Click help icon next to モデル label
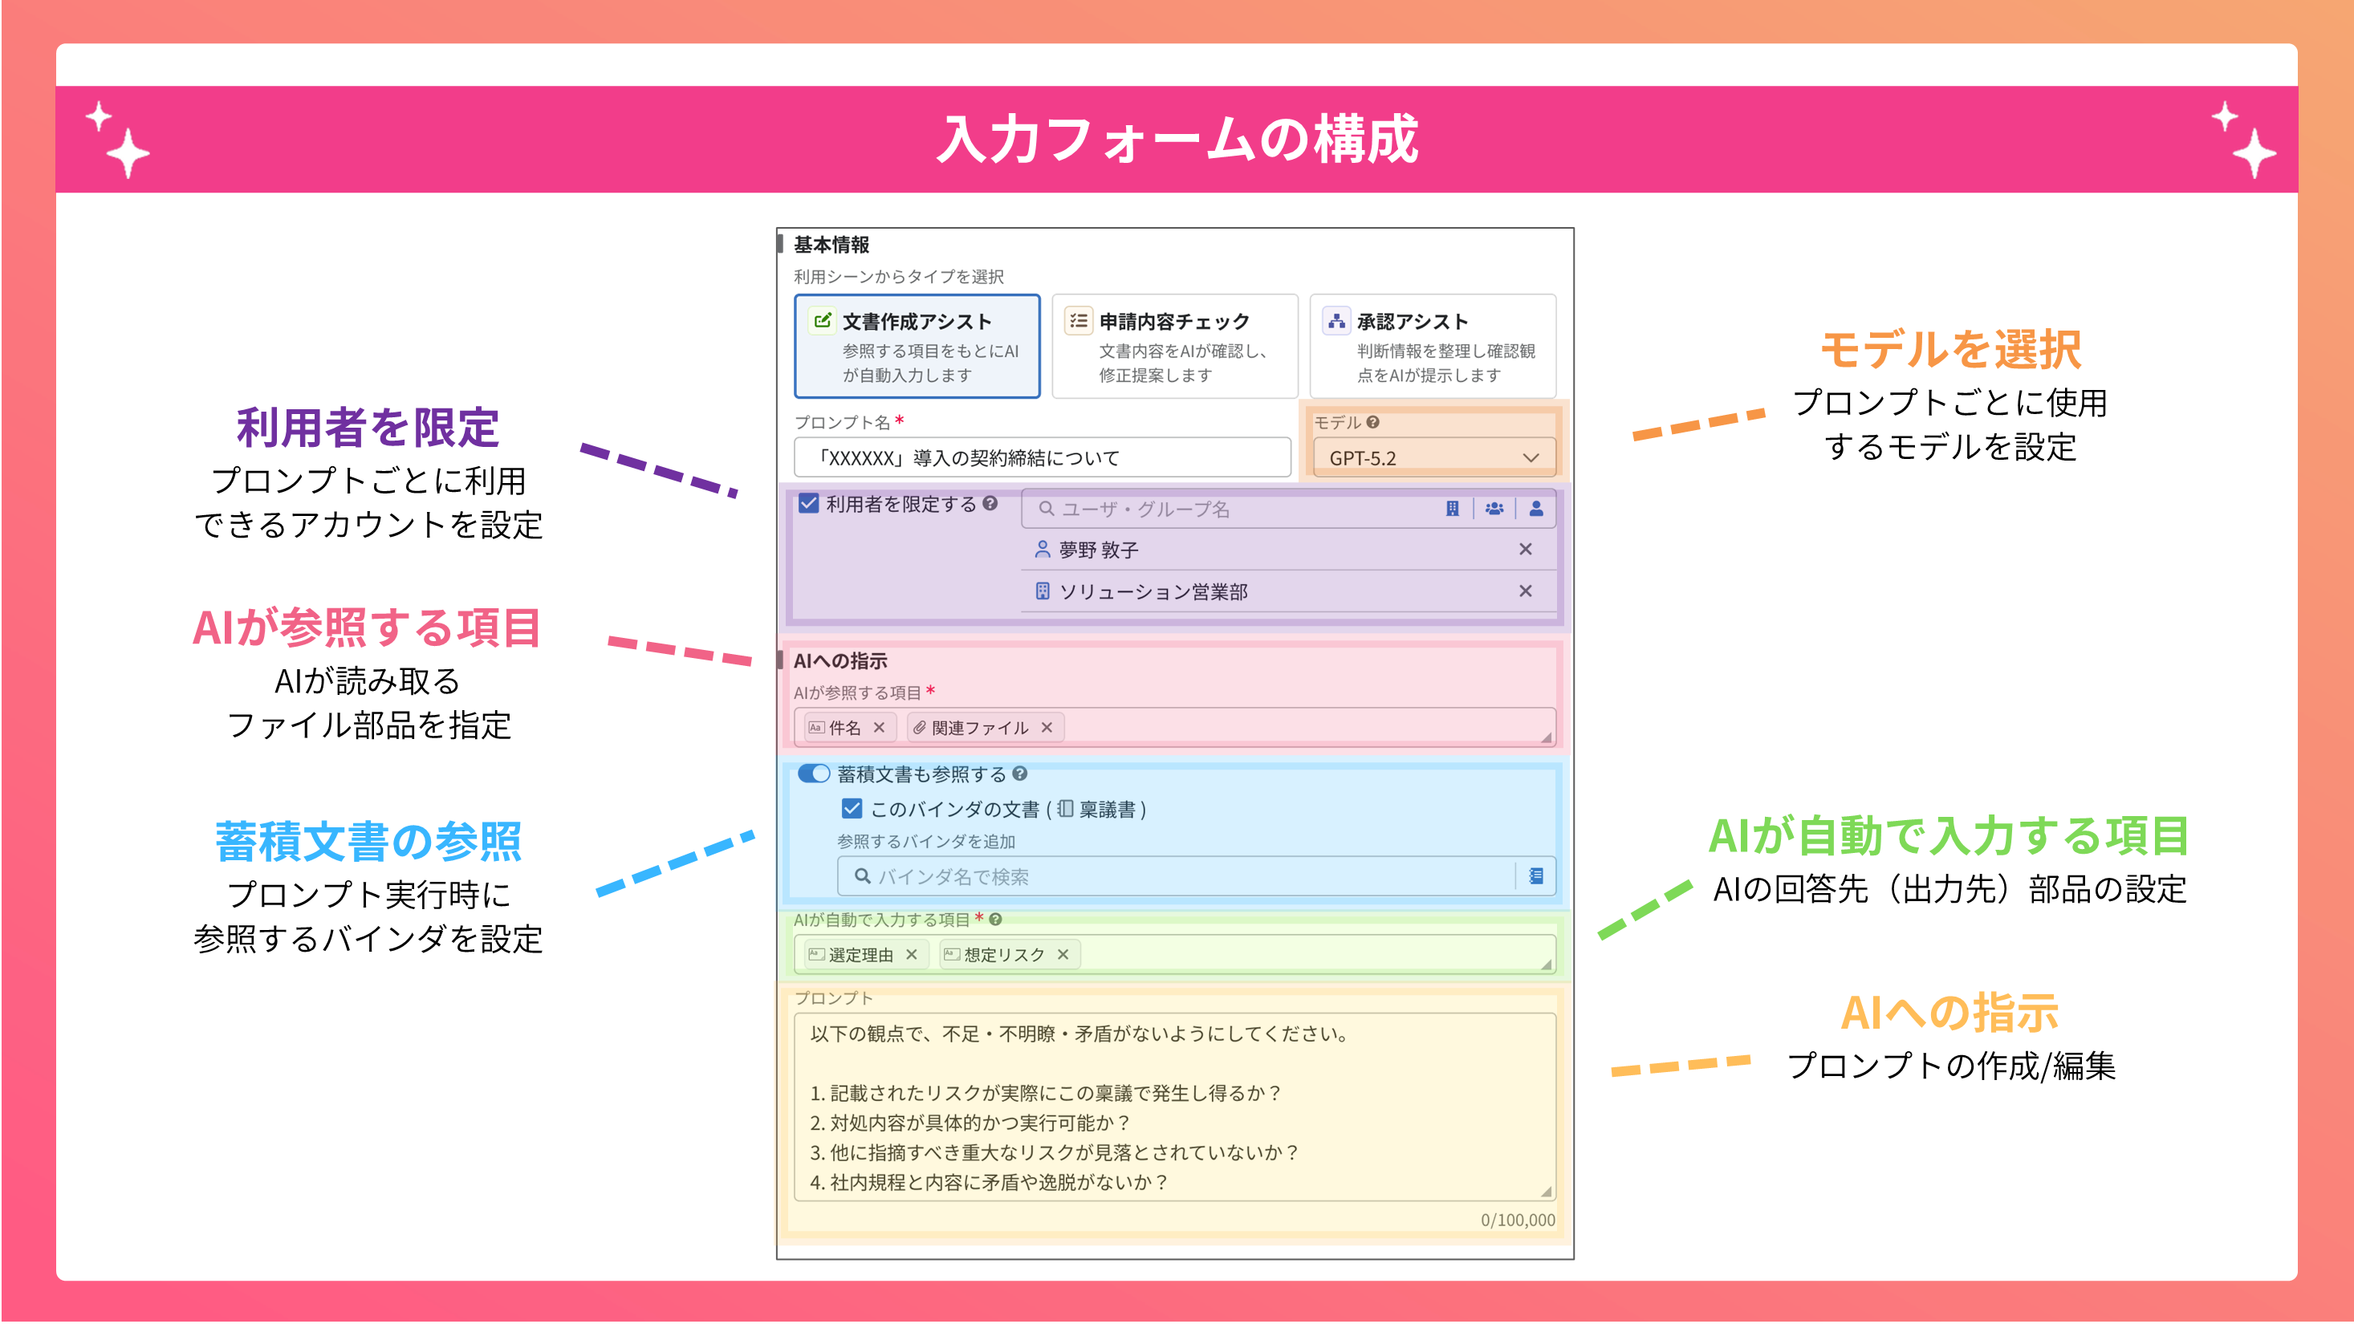Screen dimensions: 2354x1324 (1372, 422)
